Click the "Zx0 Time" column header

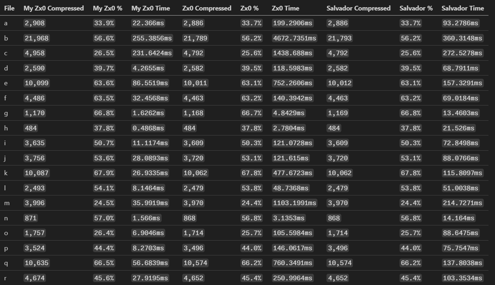[285, 8]
